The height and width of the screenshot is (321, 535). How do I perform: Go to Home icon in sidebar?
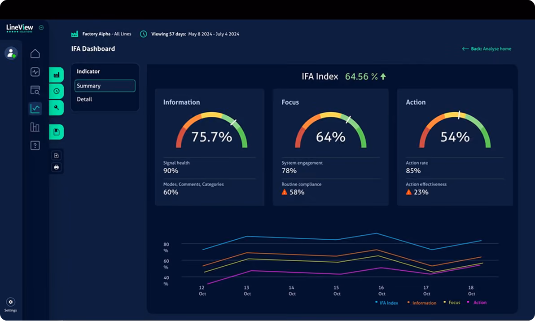point(35,53)
